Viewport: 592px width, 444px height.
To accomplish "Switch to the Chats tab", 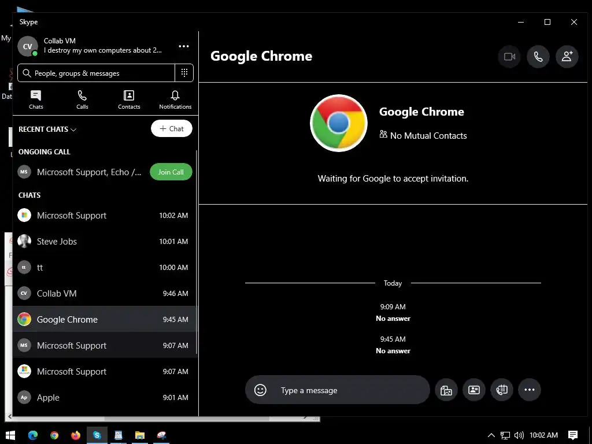I will 36,99.
